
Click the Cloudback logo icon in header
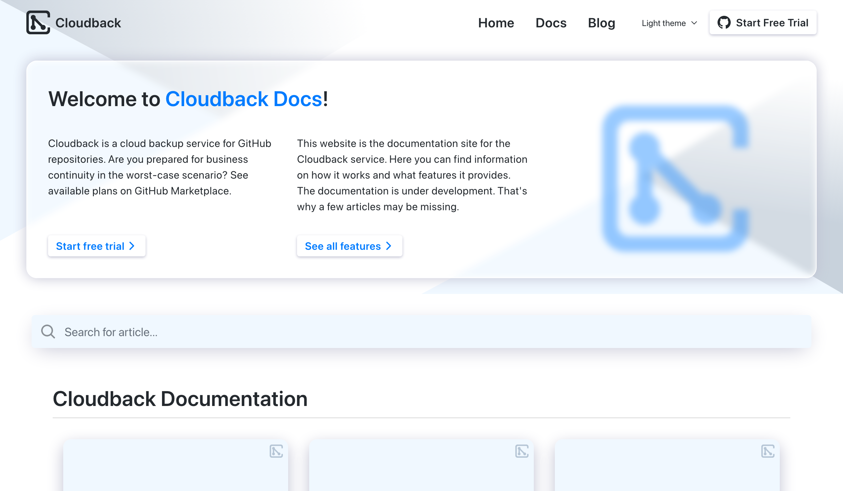(x=38, y=22)
